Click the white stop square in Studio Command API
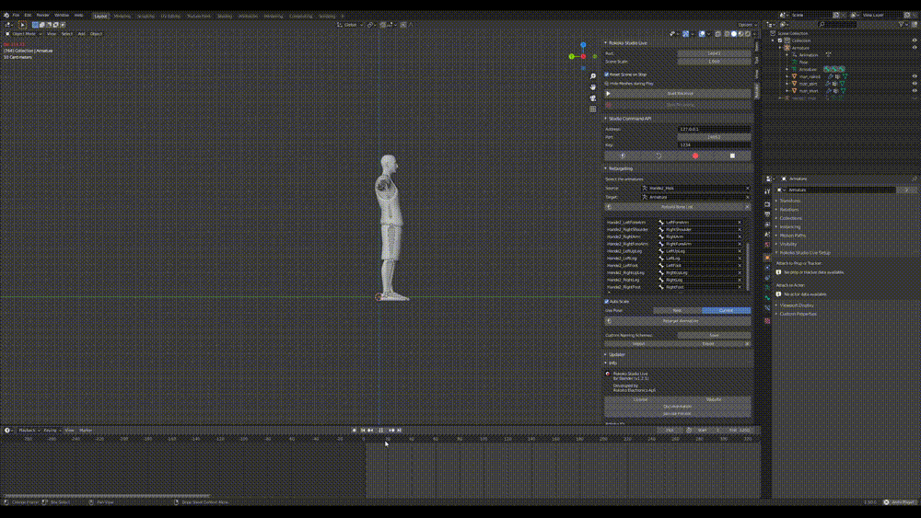 732,156
